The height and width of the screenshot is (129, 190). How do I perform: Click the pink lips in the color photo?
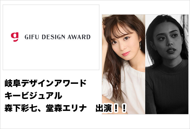(126, 54)
